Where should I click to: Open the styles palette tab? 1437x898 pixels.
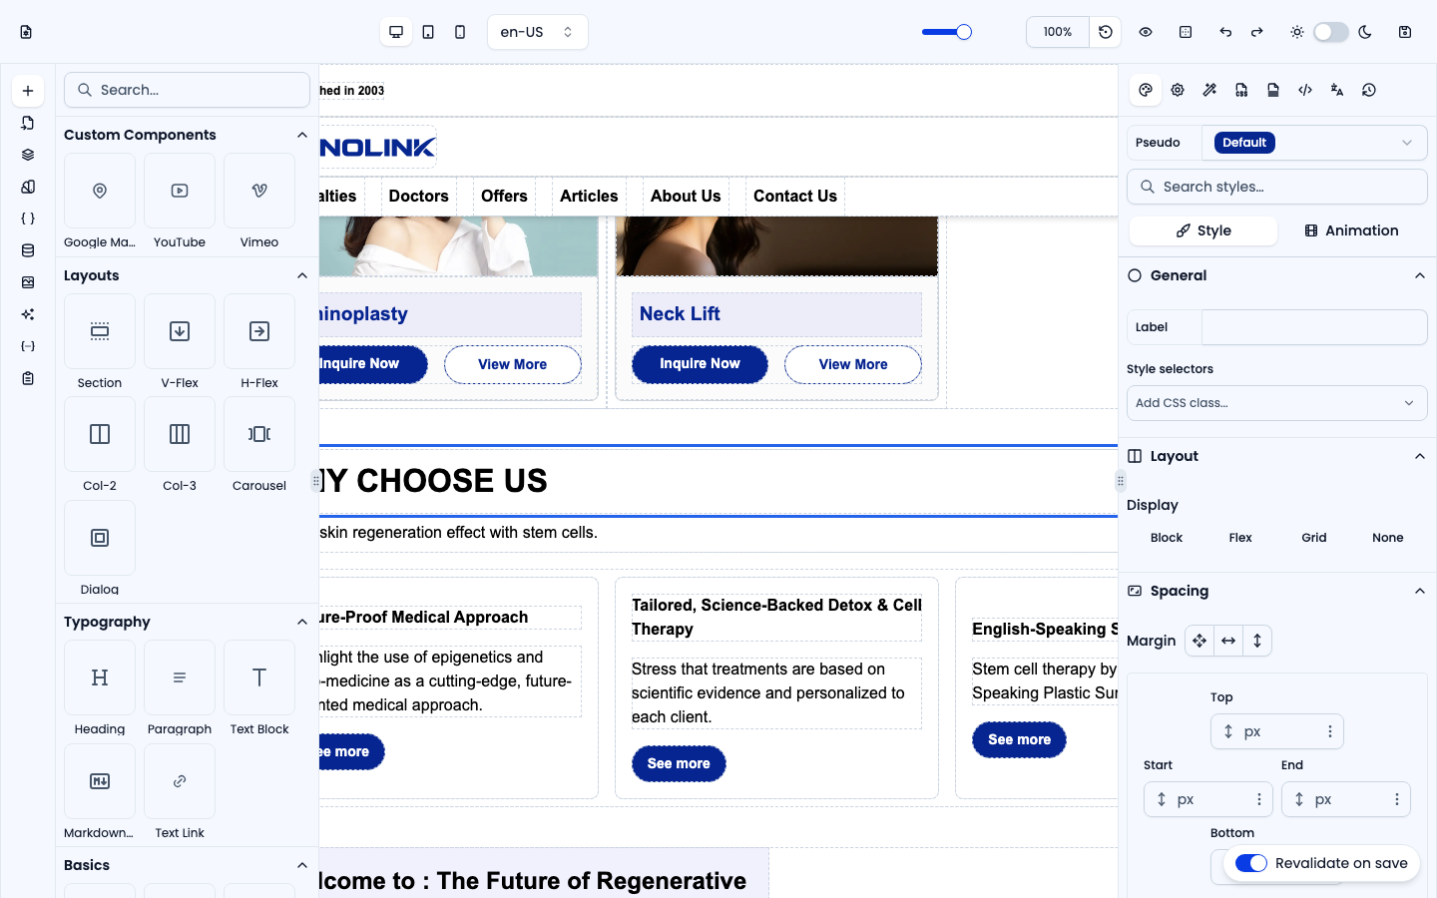(1146, 90)
